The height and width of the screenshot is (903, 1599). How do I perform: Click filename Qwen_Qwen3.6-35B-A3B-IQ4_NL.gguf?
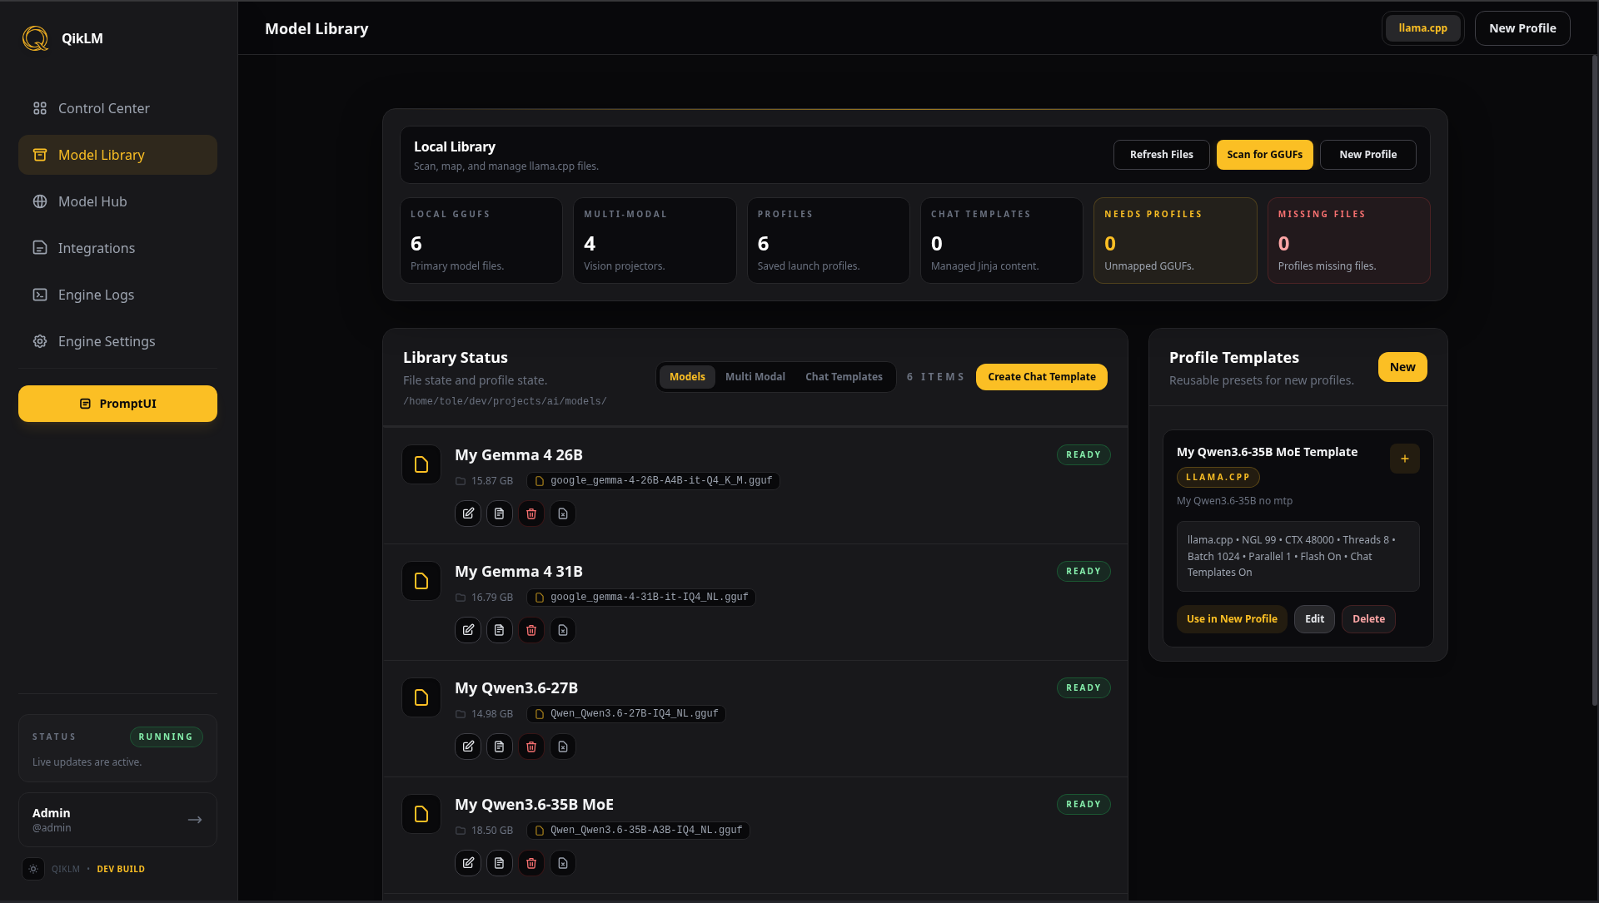pyautogui.click(x=638, y=831)
